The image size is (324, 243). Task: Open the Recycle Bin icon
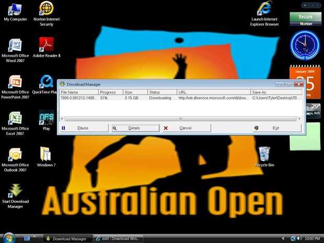click(264, 157)
